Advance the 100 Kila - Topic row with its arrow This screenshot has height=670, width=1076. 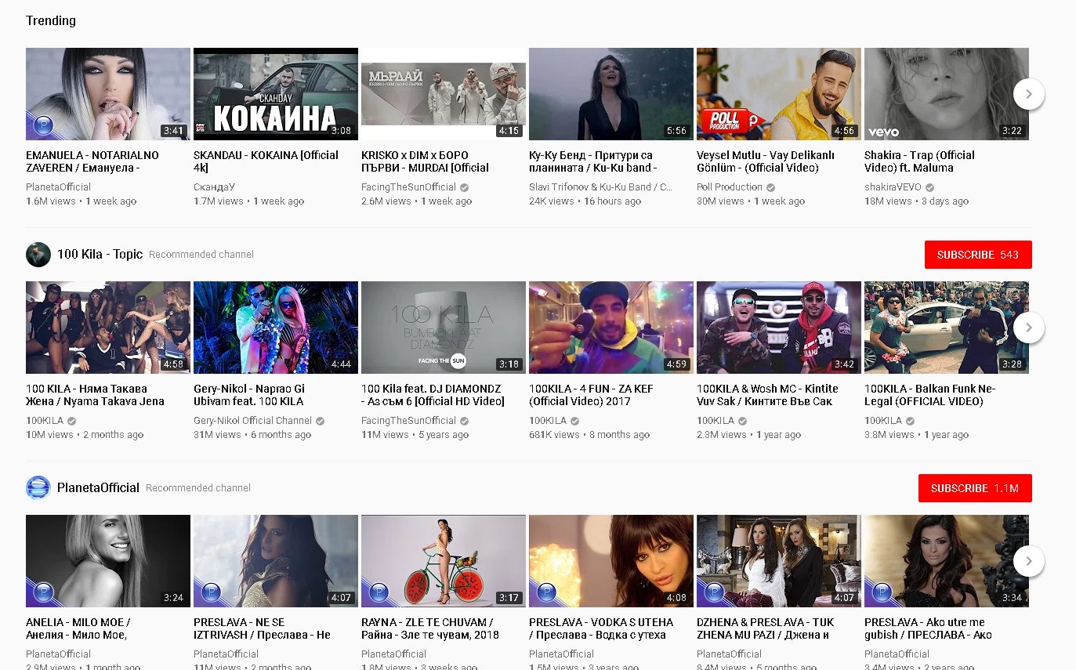(1029, 328)
